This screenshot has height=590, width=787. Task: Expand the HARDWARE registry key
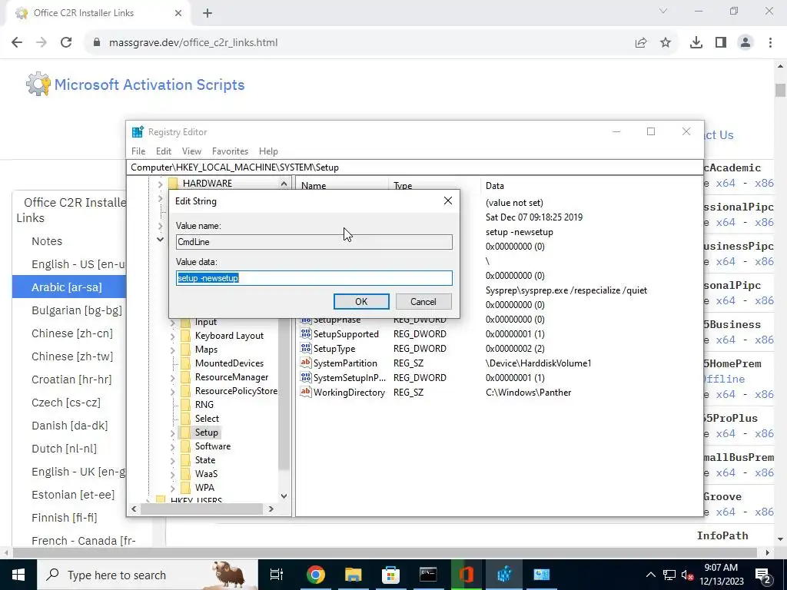pos(160,184)
